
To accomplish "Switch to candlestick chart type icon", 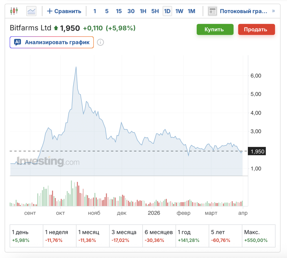I will point(14,11).
